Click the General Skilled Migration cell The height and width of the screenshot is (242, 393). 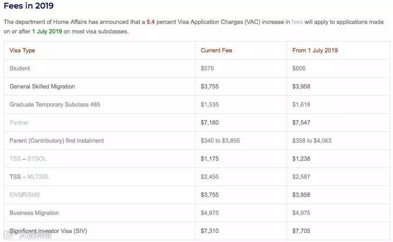tap(42, 86)
